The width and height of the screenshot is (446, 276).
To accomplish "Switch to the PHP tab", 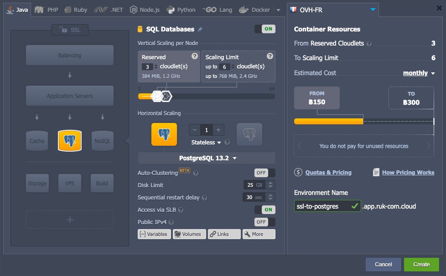I will point(47,10).
